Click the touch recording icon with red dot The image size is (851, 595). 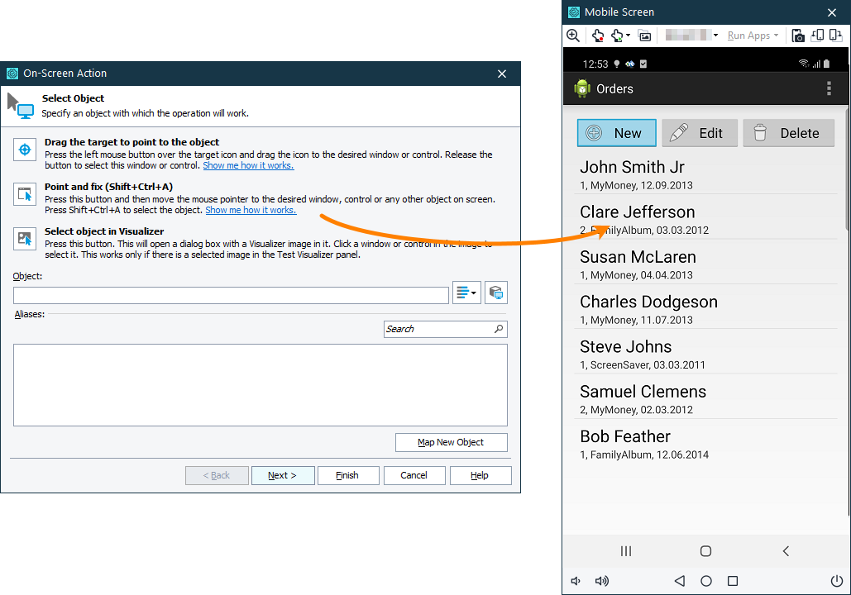point(597,36)
